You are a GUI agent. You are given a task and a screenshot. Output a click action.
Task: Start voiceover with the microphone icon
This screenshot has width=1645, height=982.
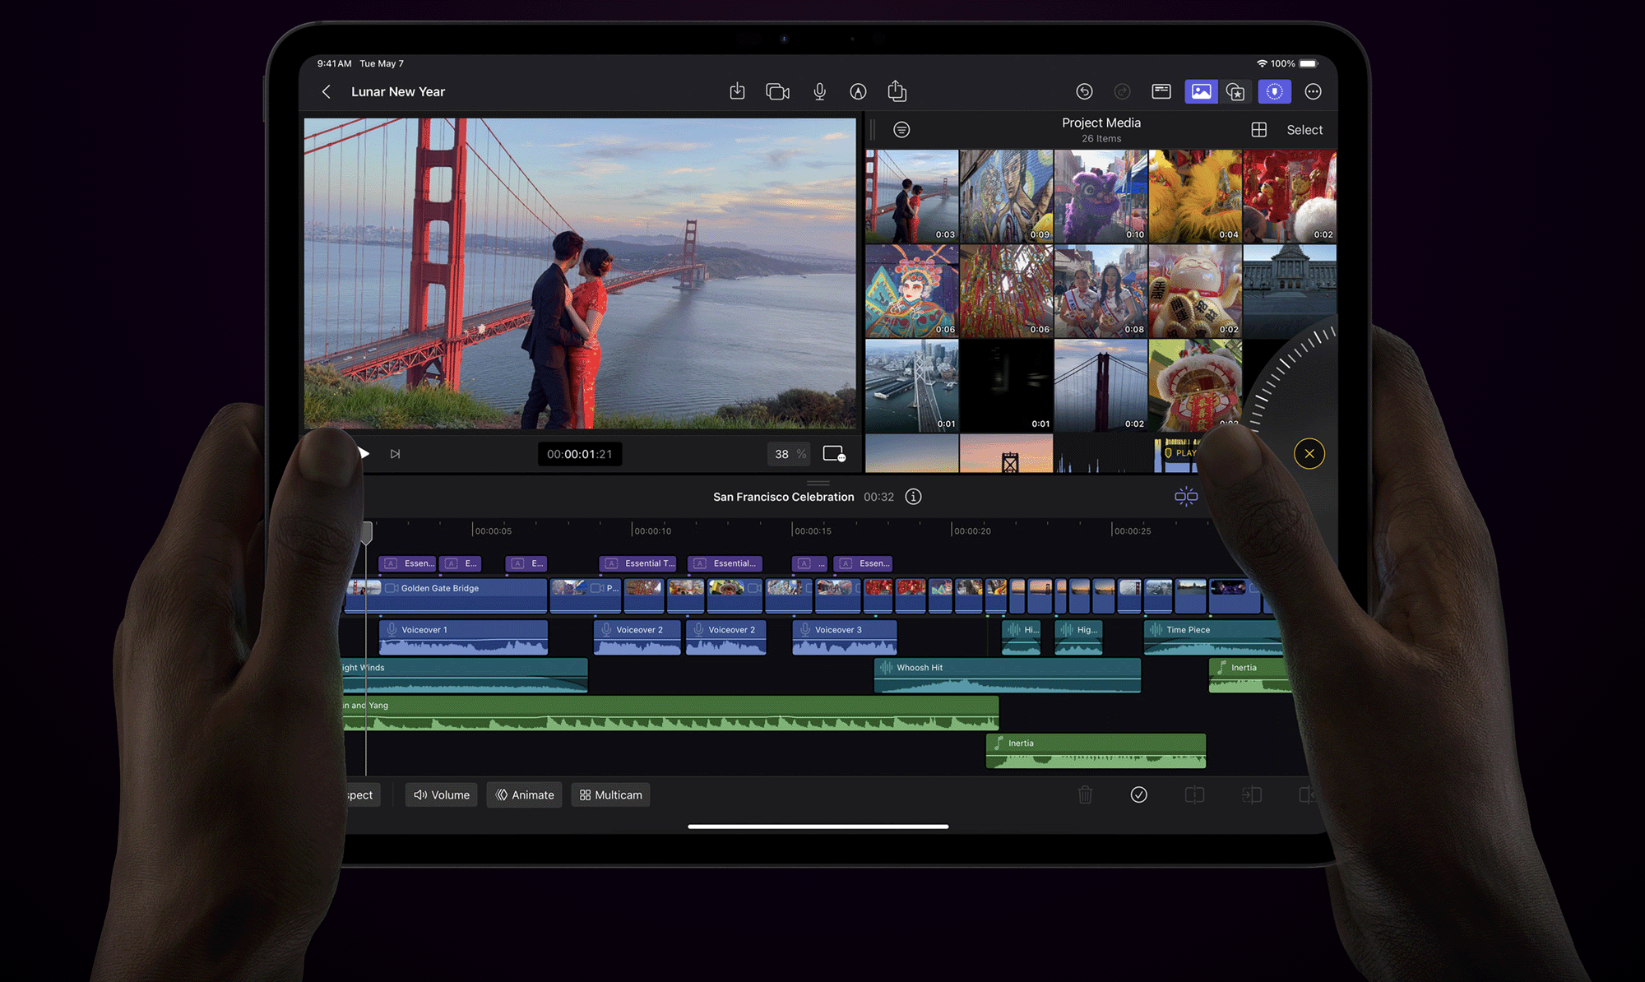[x=819, y=91]
